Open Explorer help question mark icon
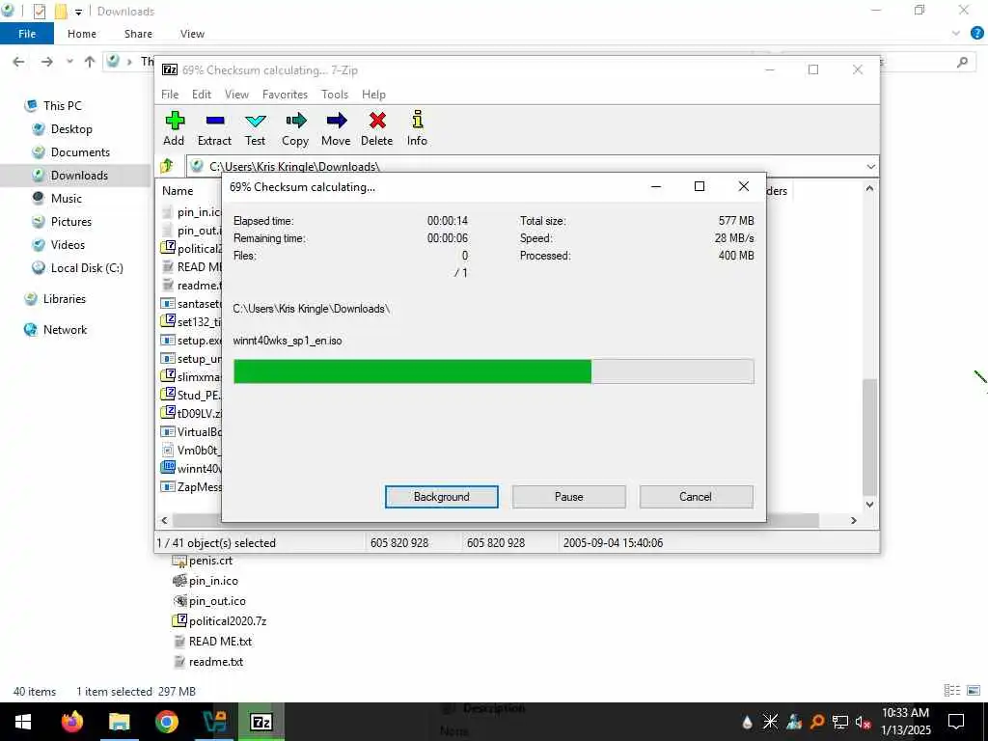 point(977,34)
